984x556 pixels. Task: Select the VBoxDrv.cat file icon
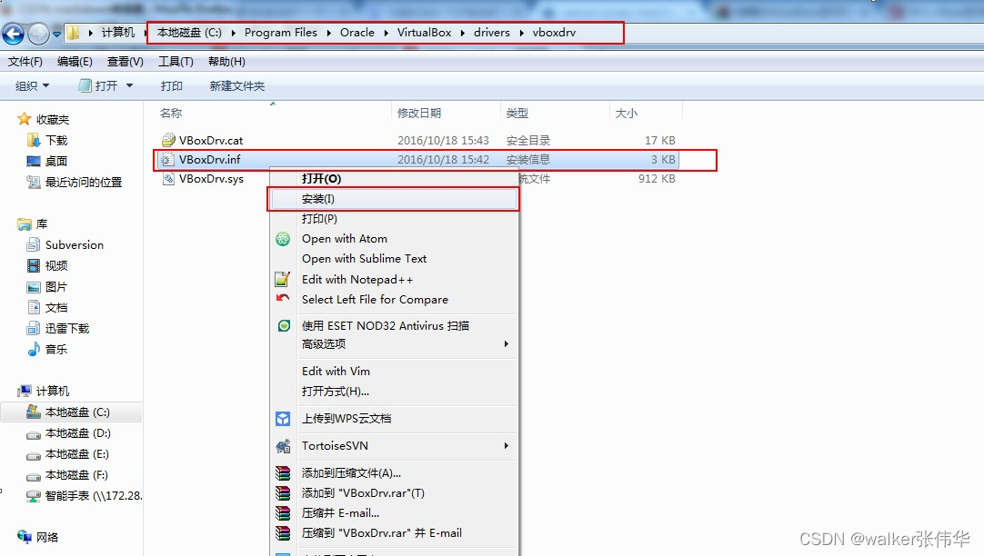click(x=168, y=140)
